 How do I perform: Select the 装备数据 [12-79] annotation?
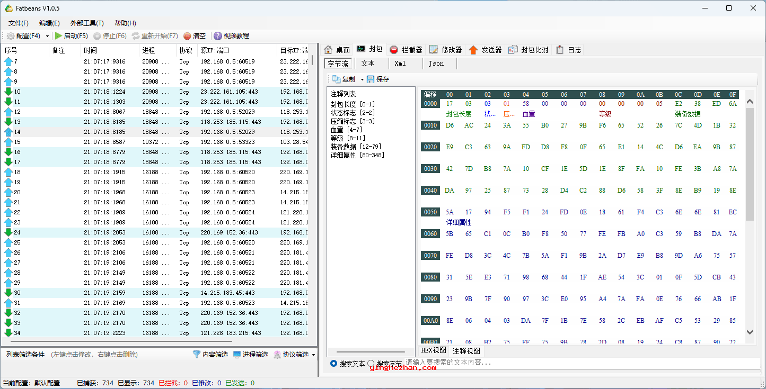pyautogui.click(x=356, y=147)
